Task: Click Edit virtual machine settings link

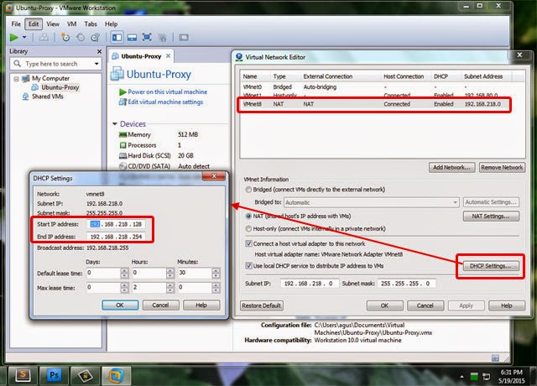Action: [x=165, y=102]
